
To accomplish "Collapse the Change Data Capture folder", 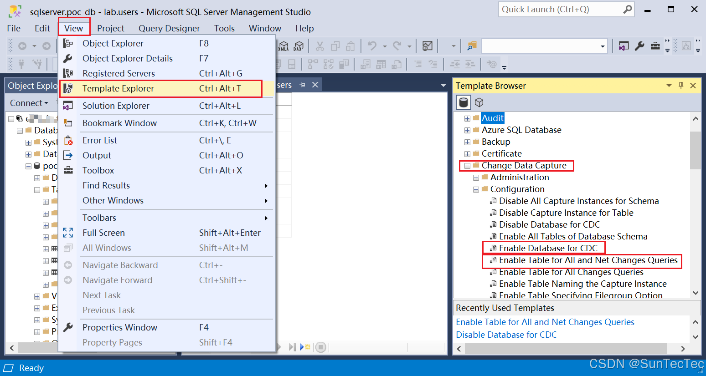I will (x=467, y=166).
